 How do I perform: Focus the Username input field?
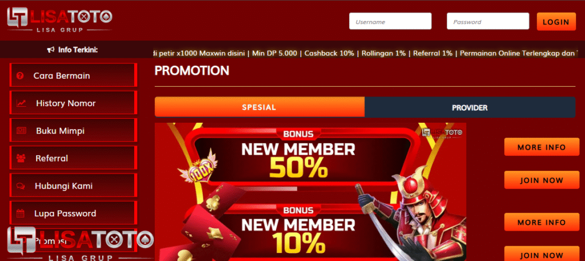(390, 21)
